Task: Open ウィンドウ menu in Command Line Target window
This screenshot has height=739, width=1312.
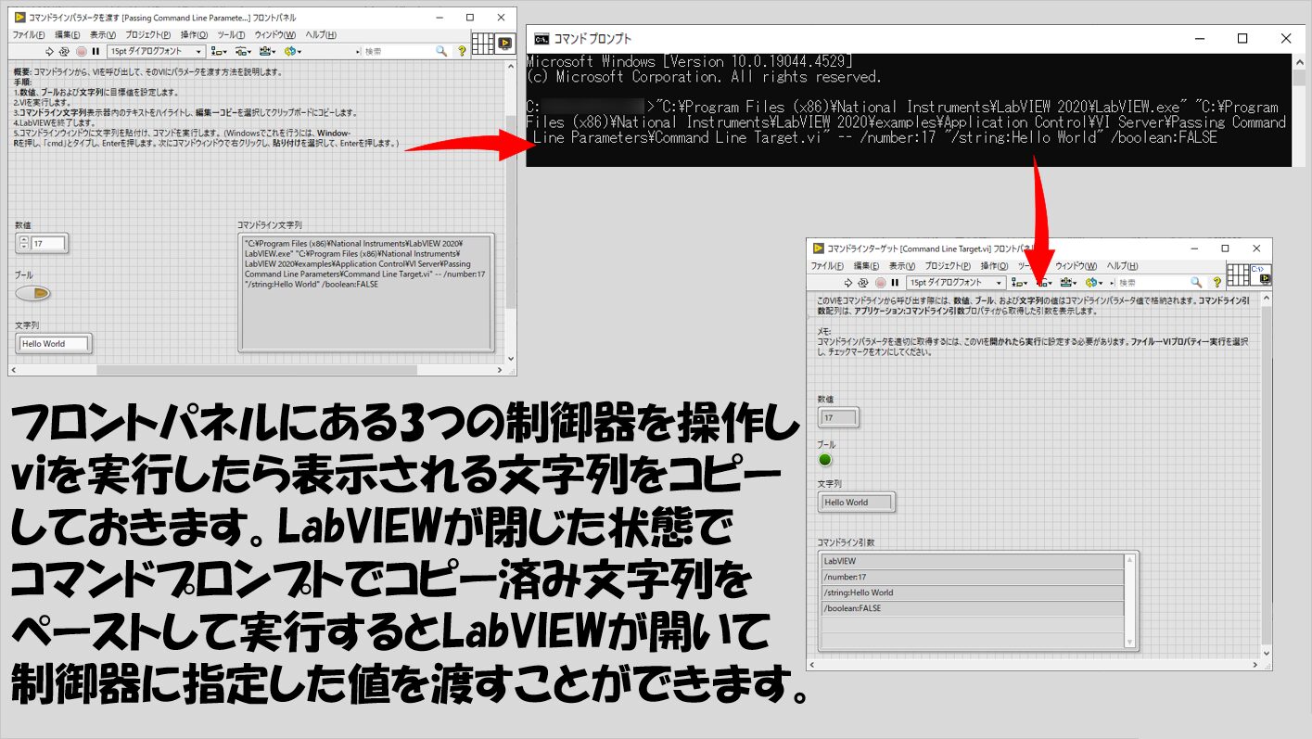Action: coord(1077,266)
